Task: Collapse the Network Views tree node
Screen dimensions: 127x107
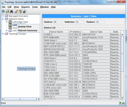Action: click(x=3, y=19)
